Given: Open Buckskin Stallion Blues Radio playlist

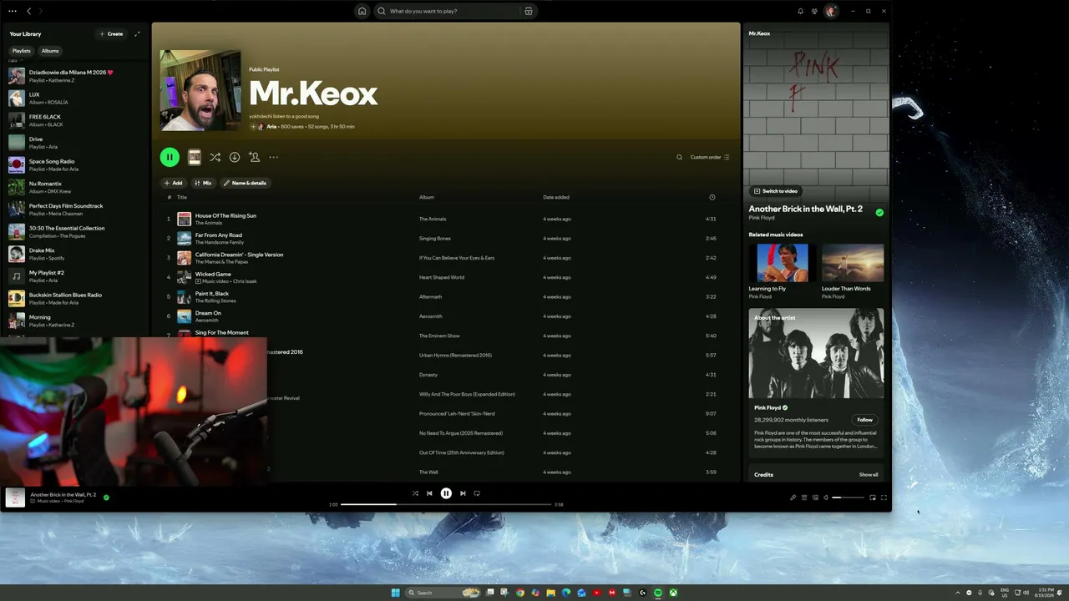Looking at the screenshot, I should [75, 299].
